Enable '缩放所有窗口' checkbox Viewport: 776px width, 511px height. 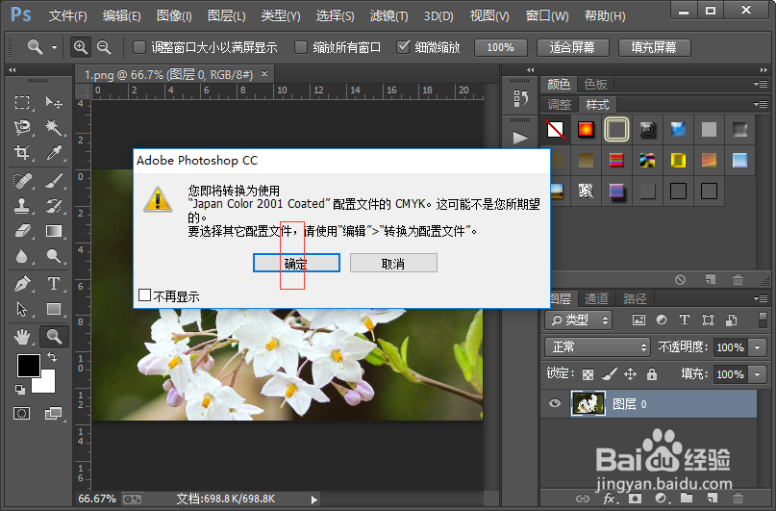click(300, 47)
